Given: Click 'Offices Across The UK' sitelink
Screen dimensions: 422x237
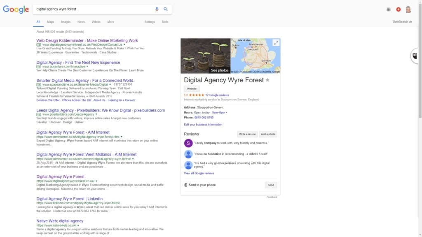Looking at the screenshot, I should 76,100.
